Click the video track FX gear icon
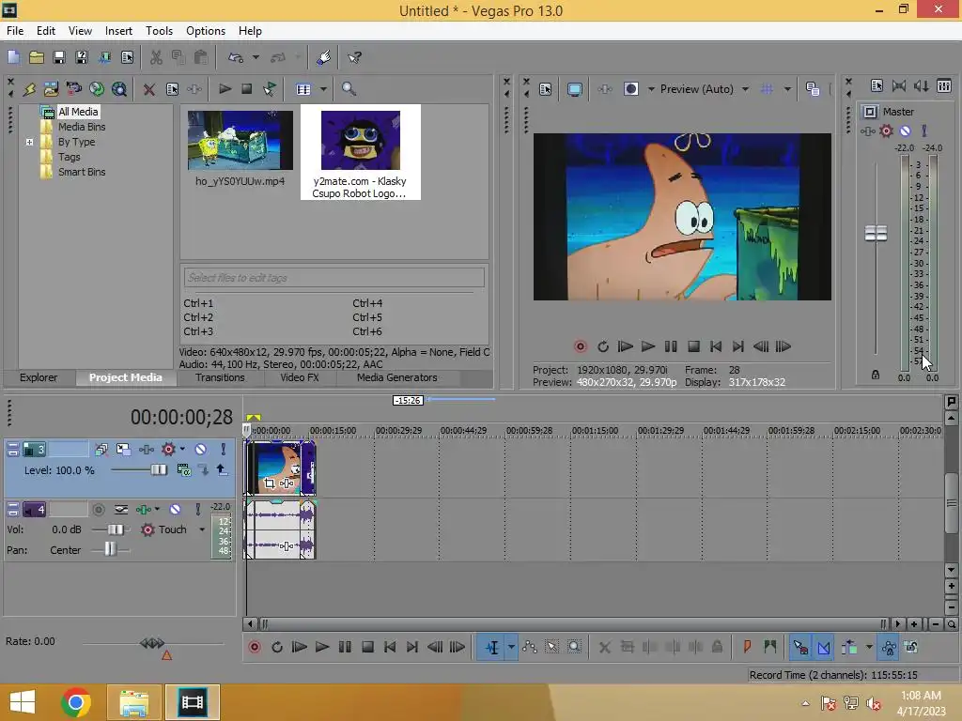 coord(168,450)
